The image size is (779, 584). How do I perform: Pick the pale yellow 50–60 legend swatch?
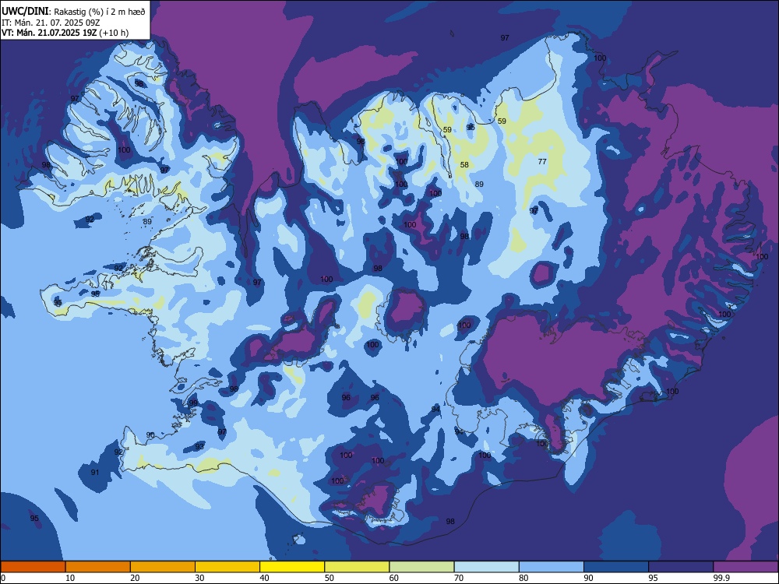click(358, 567)
